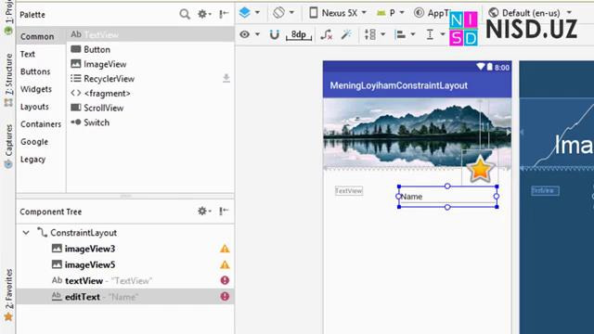Screen dimensions: 594x334
Task: Collapse the ConstraintLayout tree node
Action: (x=26, y=233)
